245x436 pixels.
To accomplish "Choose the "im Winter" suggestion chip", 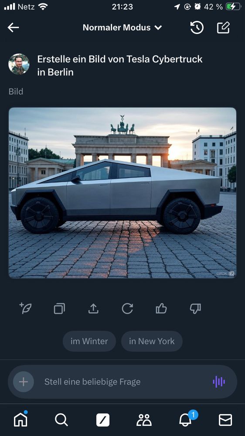I will click(x=89, y=341).
